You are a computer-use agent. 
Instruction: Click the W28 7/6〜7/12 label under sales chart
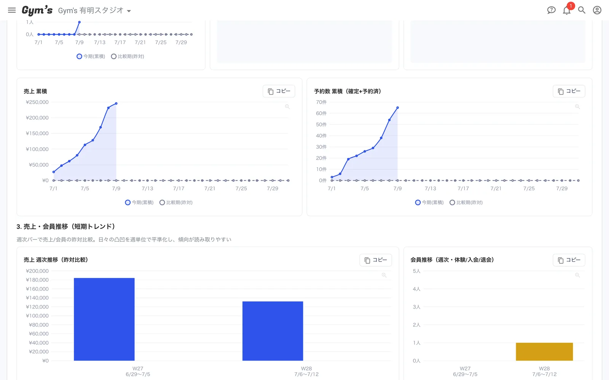coord(306,371)
